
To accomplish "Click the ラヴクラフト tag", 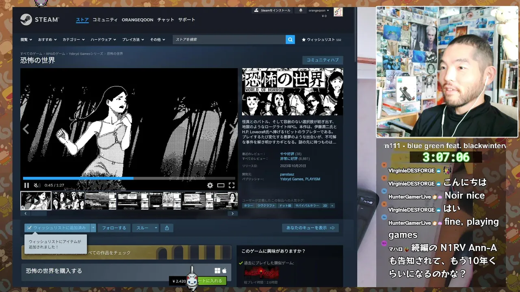I will tap(266, 206).
